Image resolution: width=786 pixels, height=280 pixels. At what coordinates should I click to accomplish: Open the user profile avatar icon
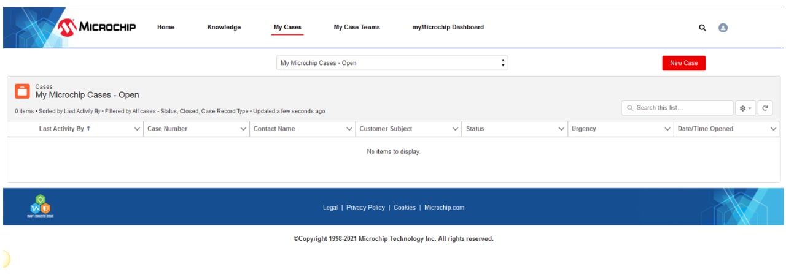pyautogui.click(x=723, y=28)
